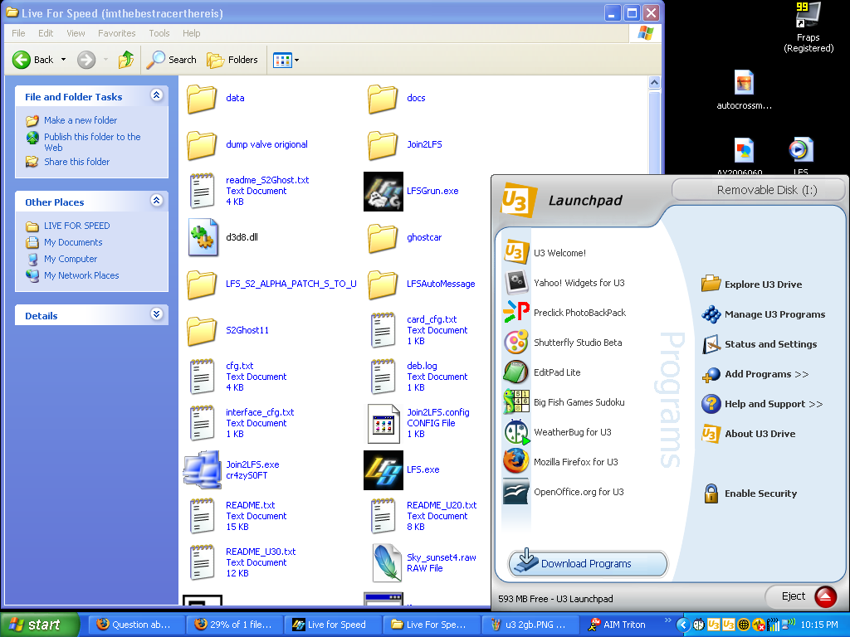Select the ghostcar folder

coord(405,237)
